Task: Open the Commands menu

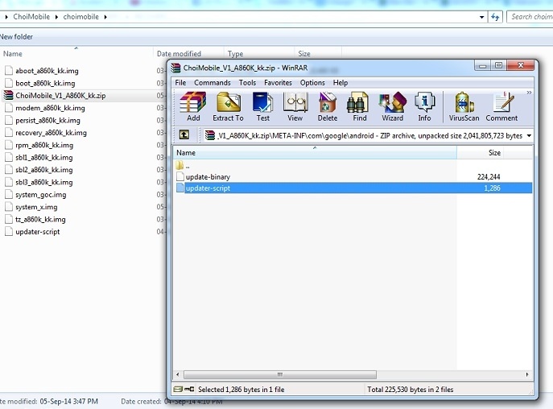Action: [212, 83]
